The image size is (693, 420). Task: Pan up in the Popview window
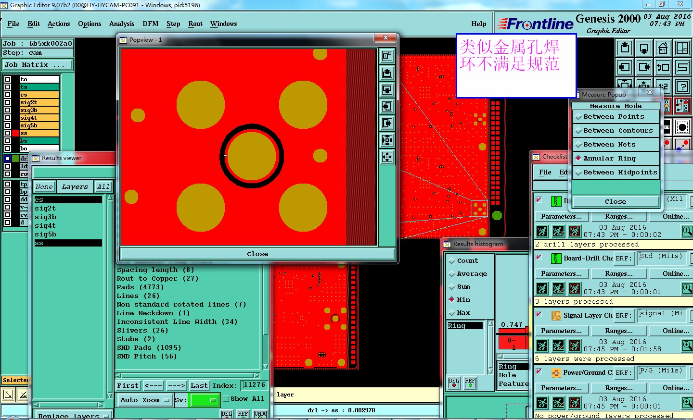(x=387, y=73)
